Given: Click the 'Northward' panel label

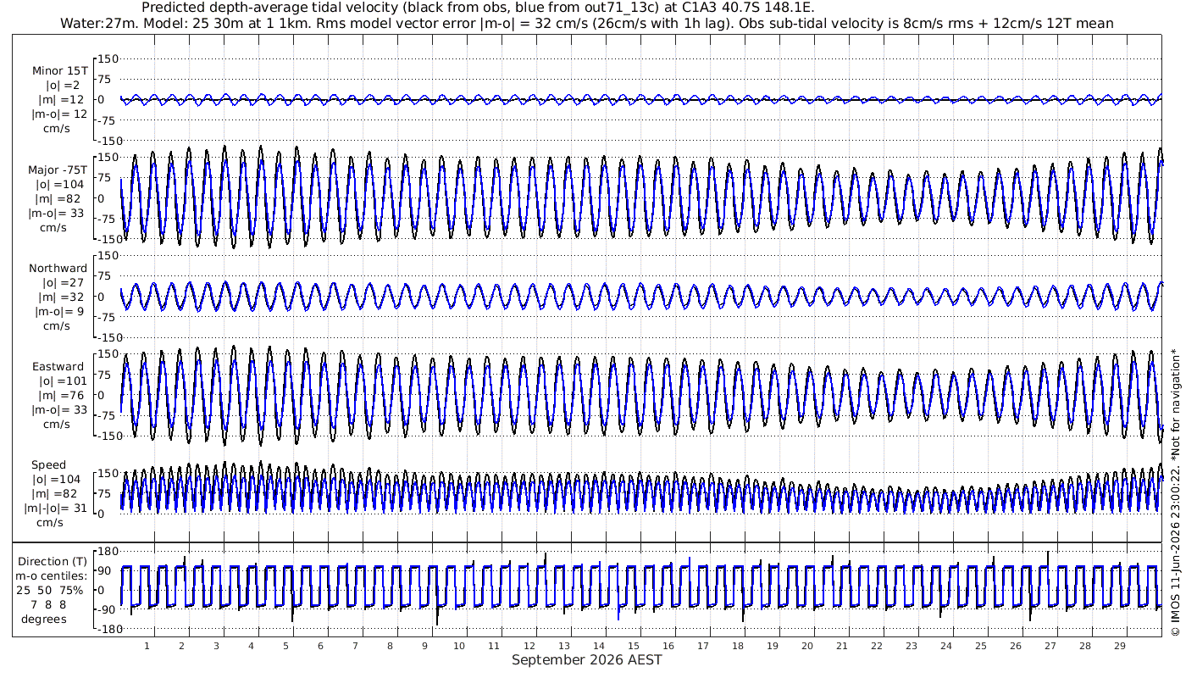Looking at the screenshot, I should tap(58, 269).
